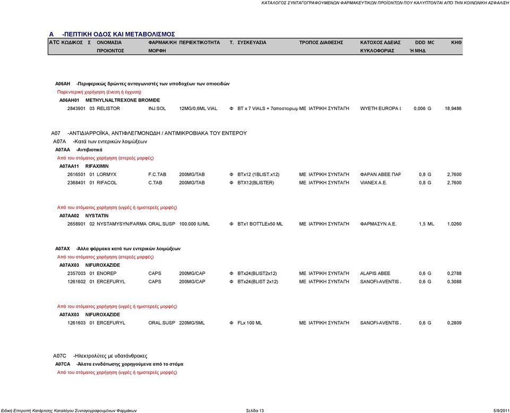This screenshot has width=510, height=413.
Task: Select packaging 'FLx 100 ML'
Action: 250,323
